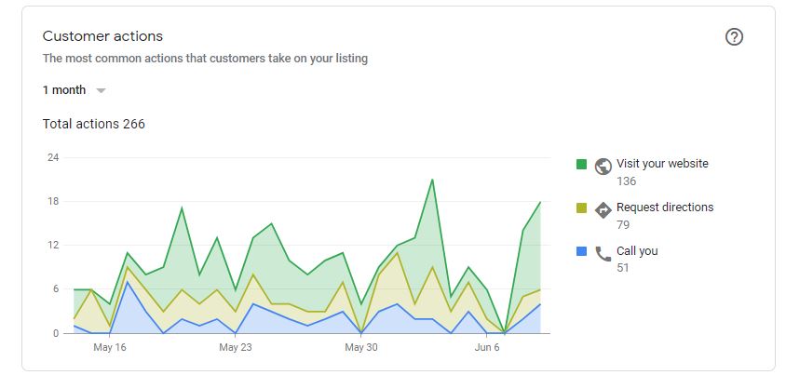Click the calls count 51
Viewport: 786px width, 375px height.
pyautogui.click(x=623, y=269)
